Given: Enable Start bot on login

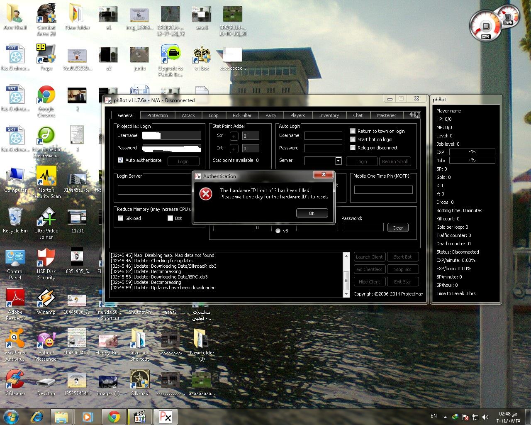Looking at the screenshot, I should point(353,139).
